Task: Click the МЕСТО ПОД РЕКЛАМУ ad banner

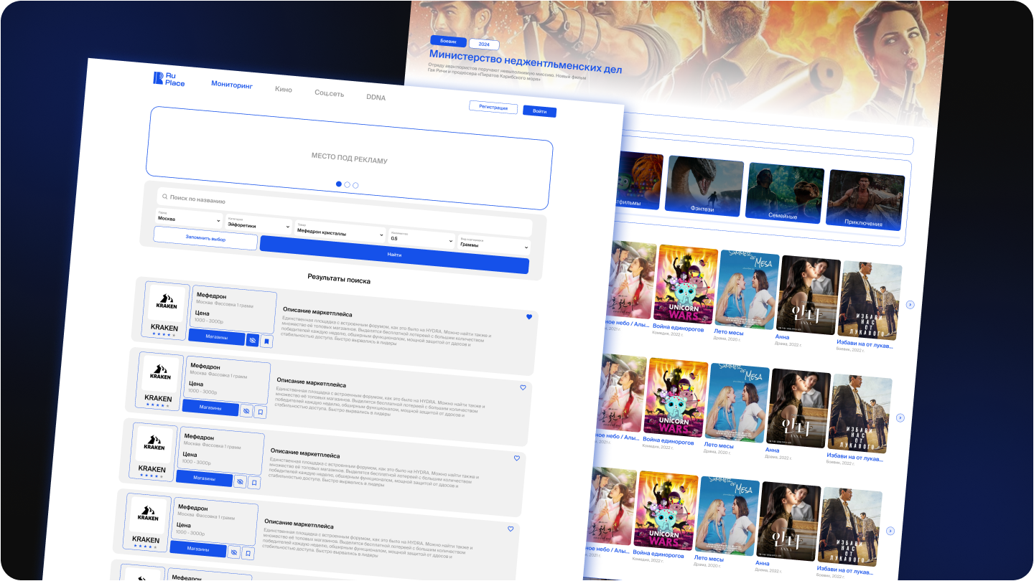Action: click(350, 158)
